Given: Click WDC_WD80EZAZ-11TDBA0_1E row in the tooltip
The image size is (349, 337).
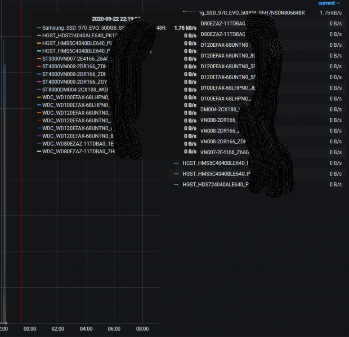Looking at the screenshot, I should [116, 144].
